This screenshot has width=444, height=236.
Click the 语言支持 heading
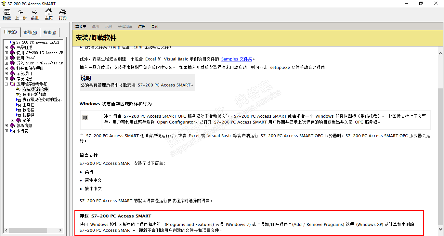pyautogui.click(x=89, y=155)
